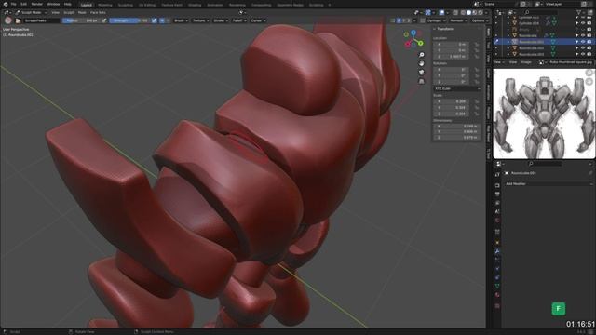Open the Cursor settings dropdown
The height and width of the screenshot is (335, 596).
(x=258, y=20)
